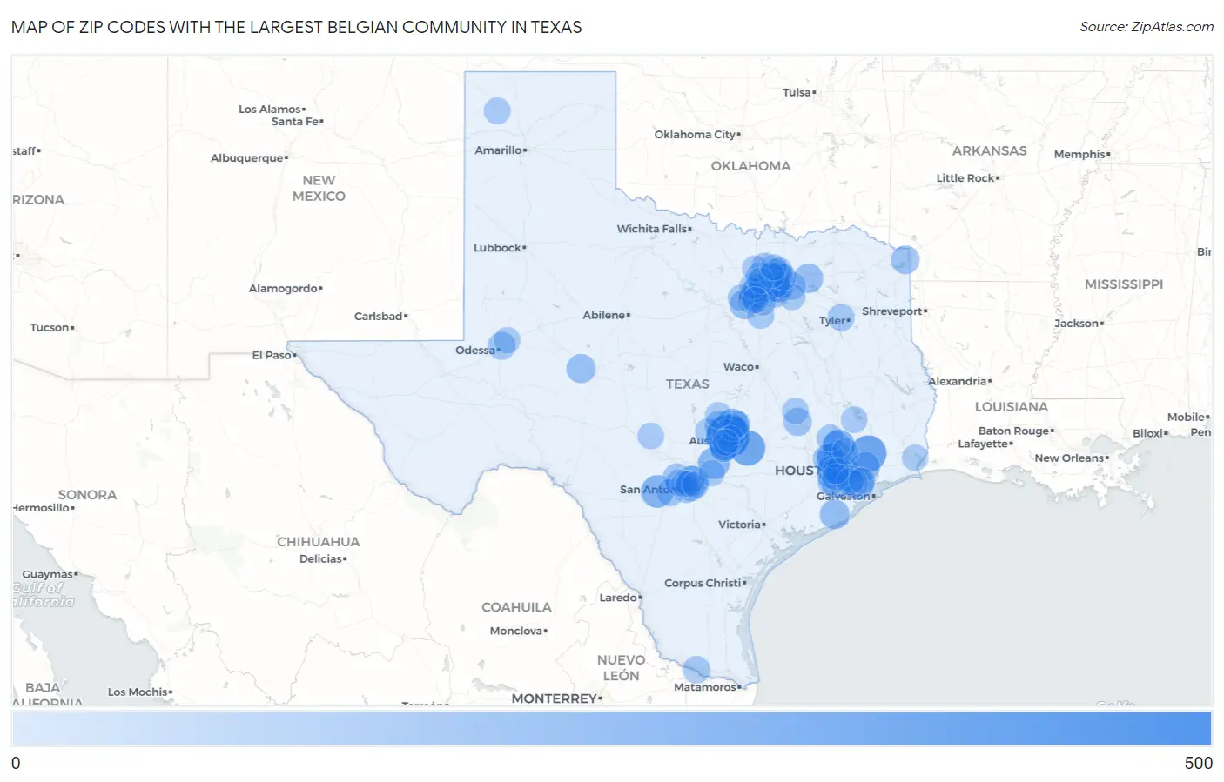The image size is (1224, 782).
Task: Click the Laredo city label
Action: click(x=618, y=598)
